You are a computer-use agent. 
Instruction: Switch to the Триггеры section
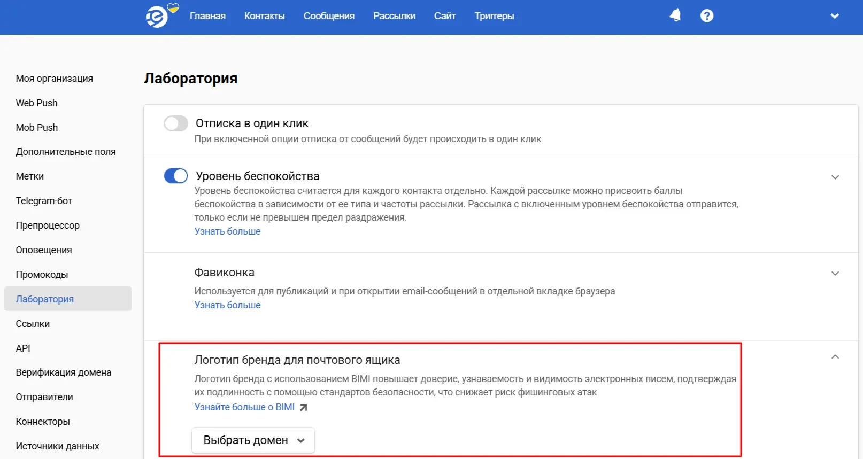[494, 16]
